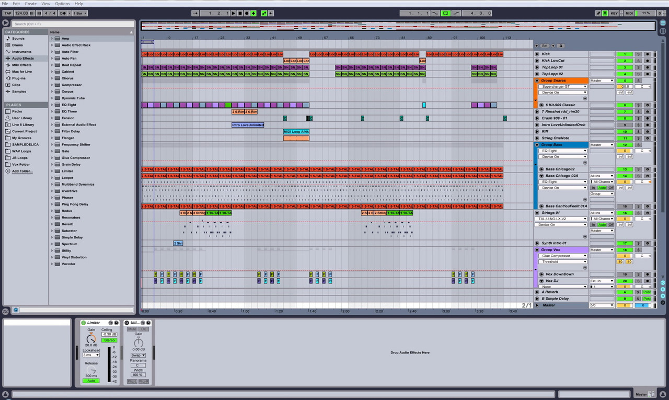Open the File menu
Screen dimensions: 669x400
coord(5,4)
